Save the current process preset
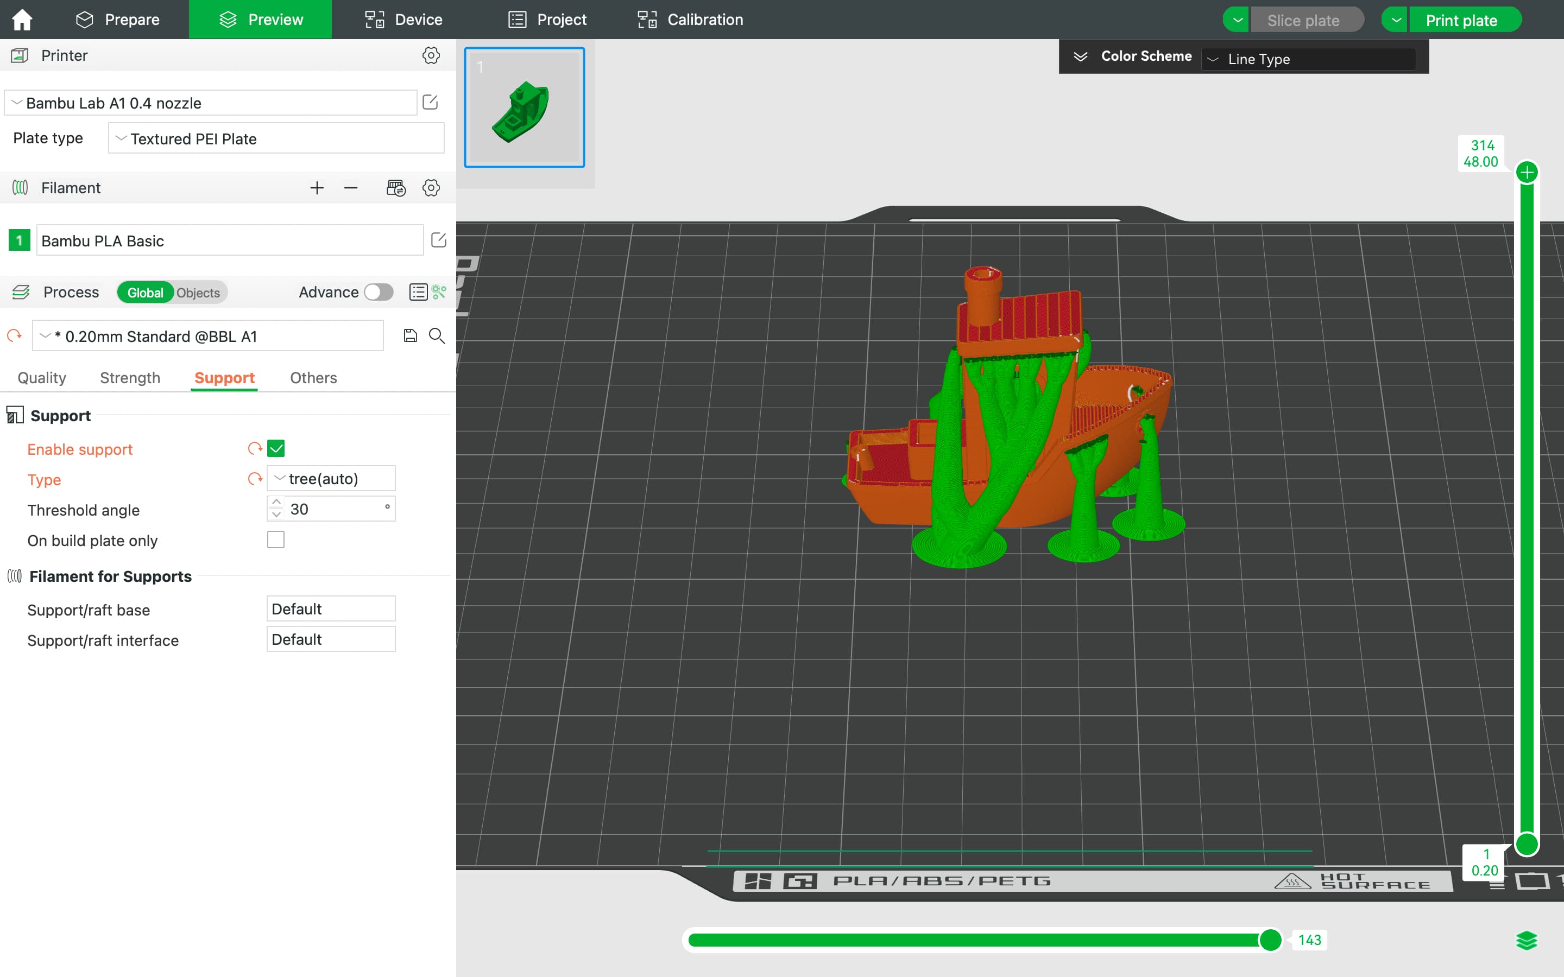This screenshot has width=1564, height=977. click(411, 335)
